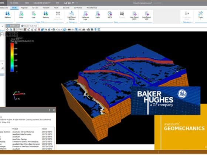The image size is (207, 155).
Task: Click the saturation color scale bar
Action: click(x=12, y=57)
